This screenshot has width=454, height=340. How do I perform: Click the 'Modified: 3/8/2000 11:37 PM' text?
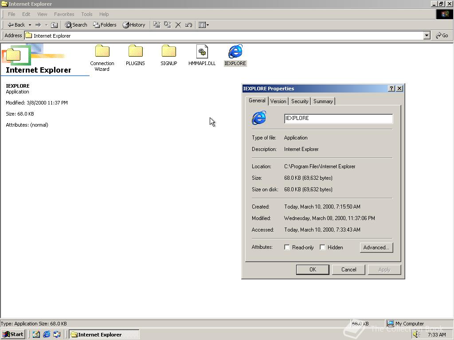click(37, 103)
